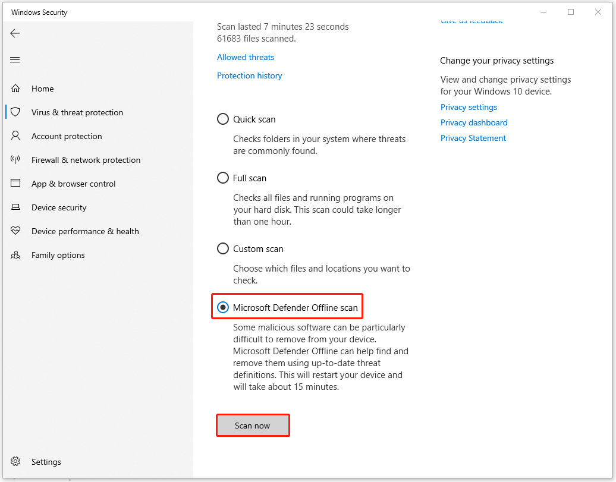This screenshot has height=482, width=616.
Task: Click the App & browser control icon
Action: (15, 184)
